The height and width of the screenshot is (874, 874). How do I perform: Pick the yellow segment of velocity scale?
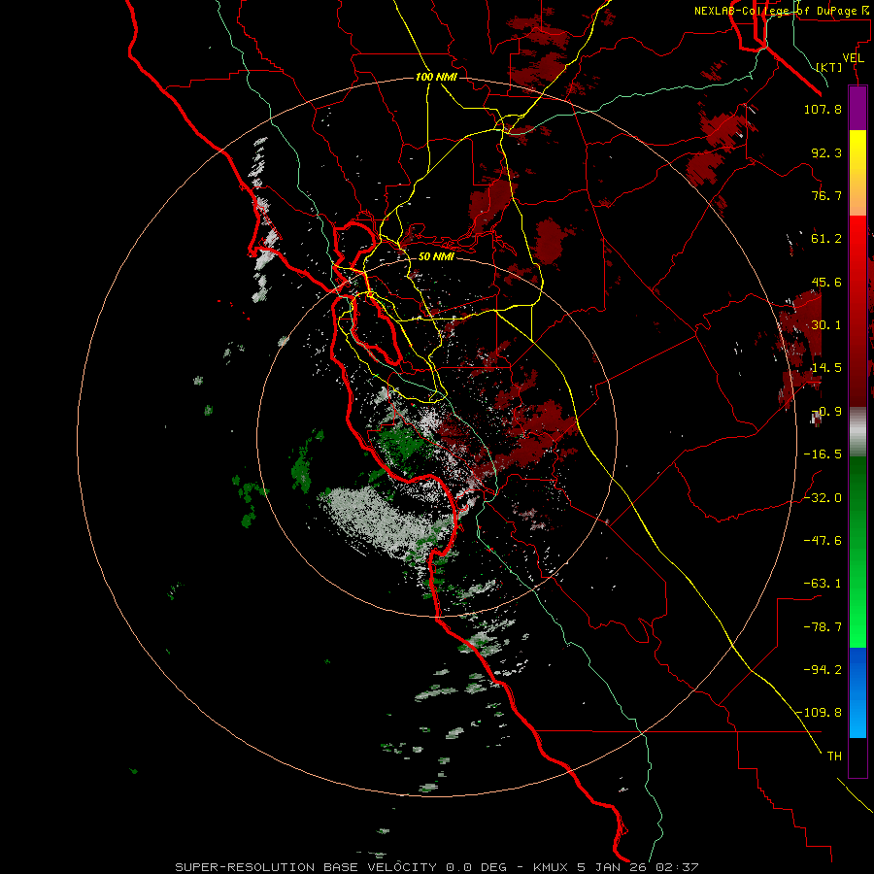tap(857, 173)
